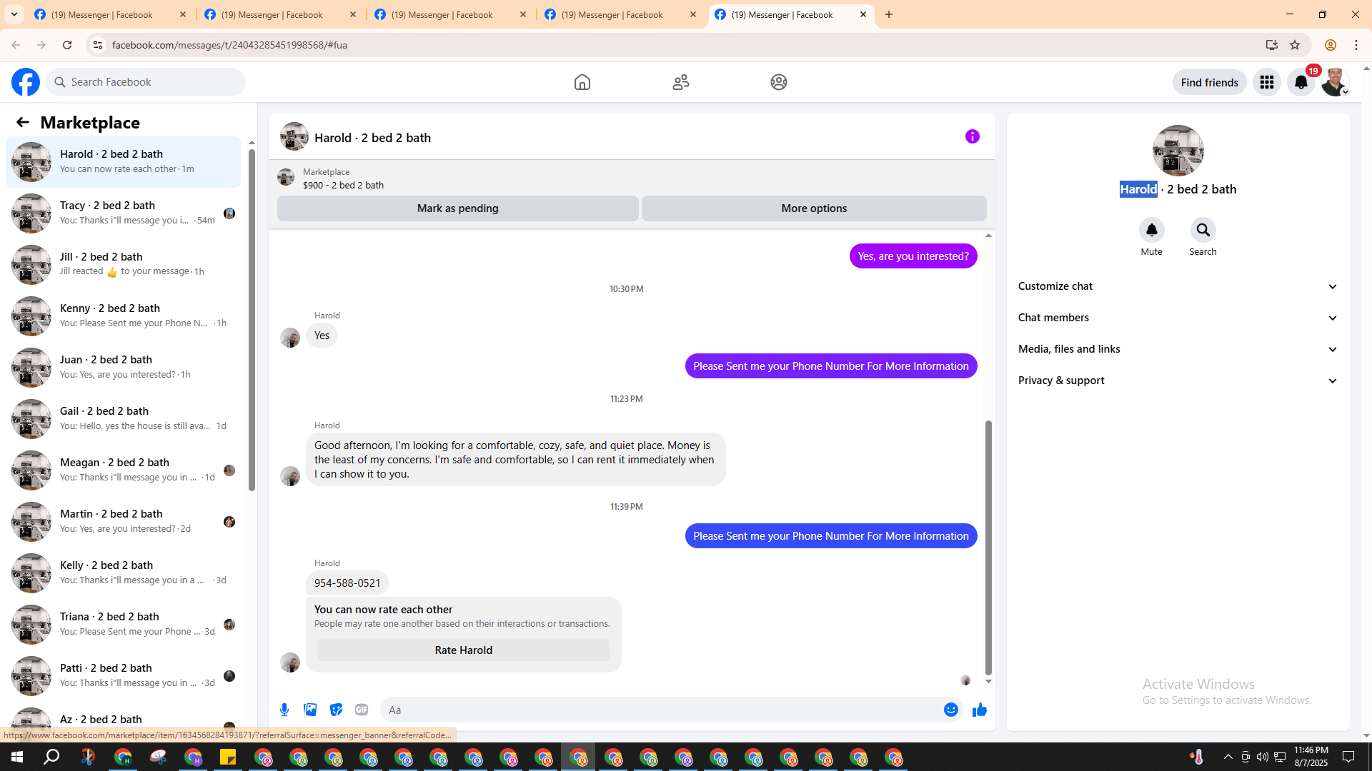Click the Rate Harold button
This screenshot has height=771, width=1372.
(463, 650)
